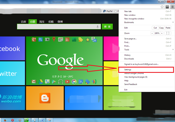The height and width of the screenshot is (122, 175).
Task: Open Firefox from the taskbar
Action: tap(5, 120)
